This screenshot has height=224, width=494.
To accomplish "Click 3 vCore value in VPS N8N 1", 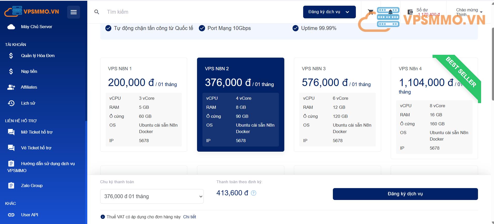I will pos(147,98).
